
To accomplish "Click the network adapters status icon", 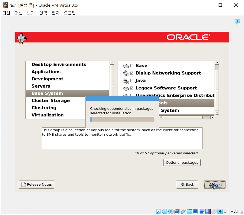I will pyautogui.click(x=177, y=212).
